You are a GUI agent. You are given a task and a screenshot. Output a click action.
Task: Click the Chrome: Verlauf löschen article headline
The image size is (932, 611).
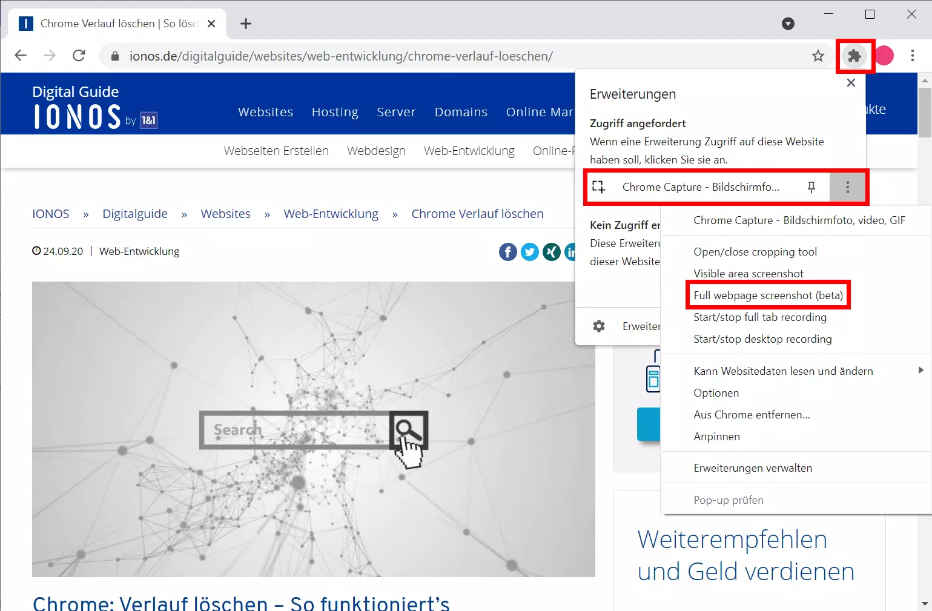241,603
